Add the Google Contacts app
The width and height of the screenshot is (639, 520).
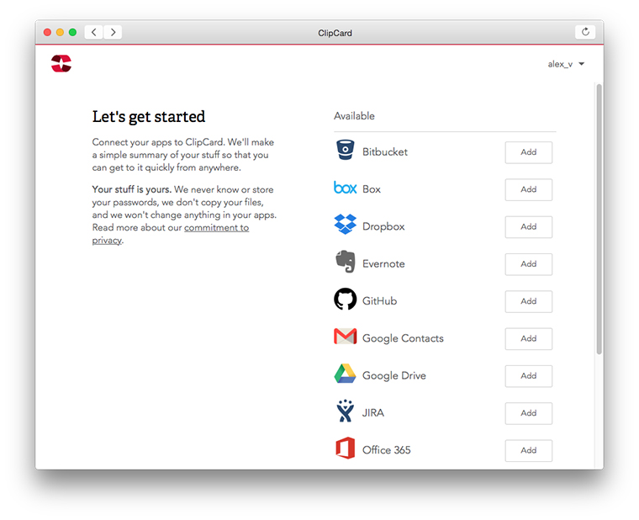[529, 339]
